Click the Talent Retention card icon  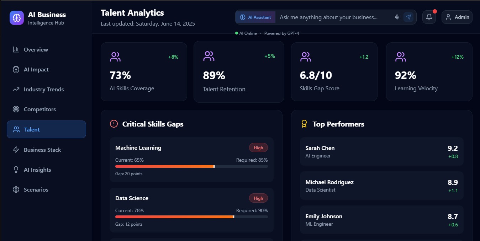[209, 56]
